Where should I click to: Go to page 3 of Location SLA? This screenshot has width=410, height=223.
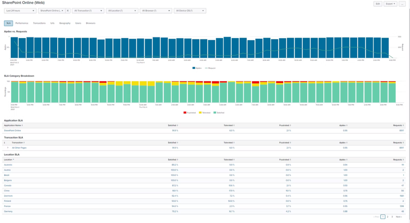coord(392,217)
